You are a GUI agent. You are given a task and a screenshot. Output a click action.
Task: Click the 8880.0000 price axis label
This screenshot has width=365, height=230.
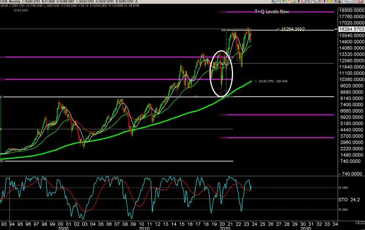[x=352, y=92]
